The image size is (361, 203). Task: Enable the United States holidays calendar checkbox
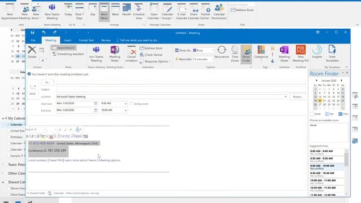click(8, 131)
